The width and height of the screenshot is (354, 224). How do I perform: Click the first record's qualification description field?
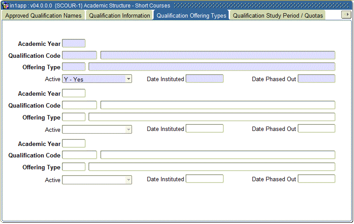(218, 55)
